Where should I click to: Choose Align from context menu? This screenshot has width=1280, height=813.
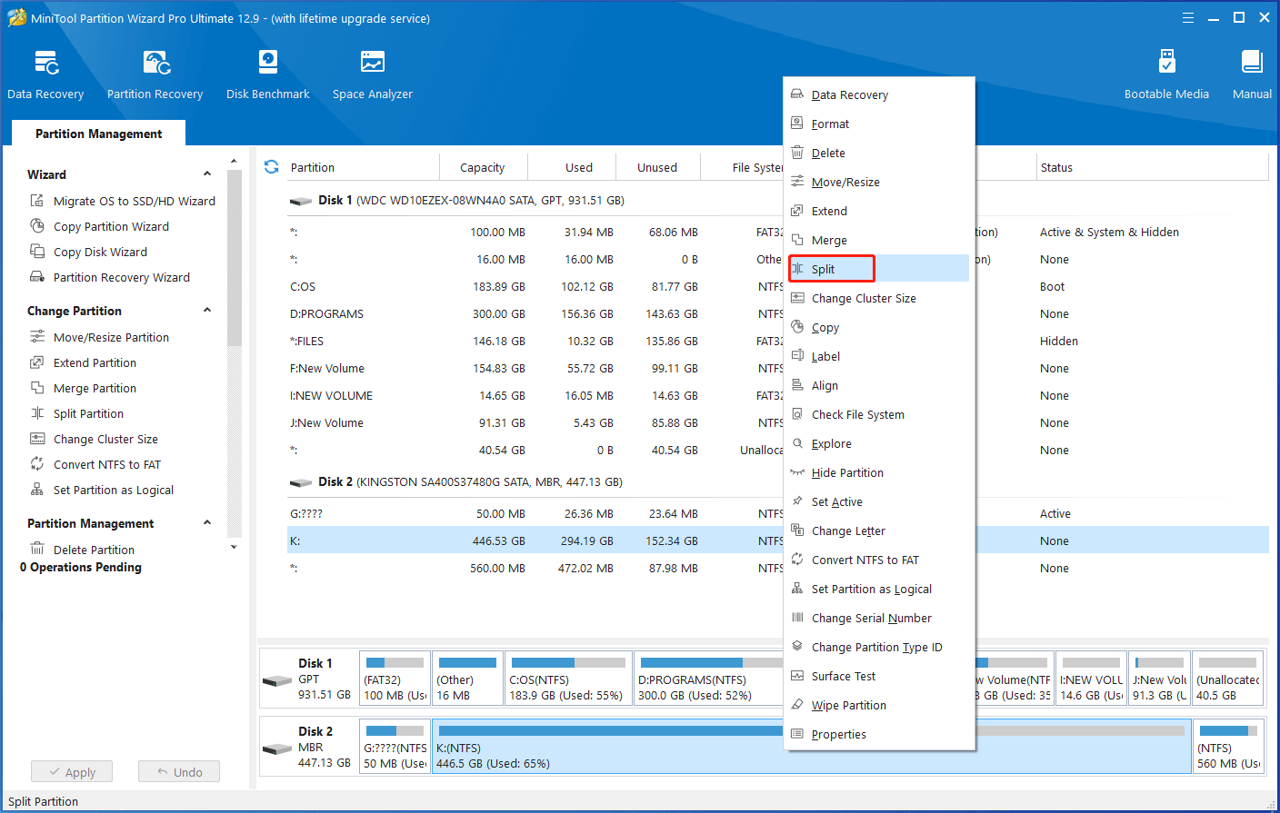click(878, 385)
